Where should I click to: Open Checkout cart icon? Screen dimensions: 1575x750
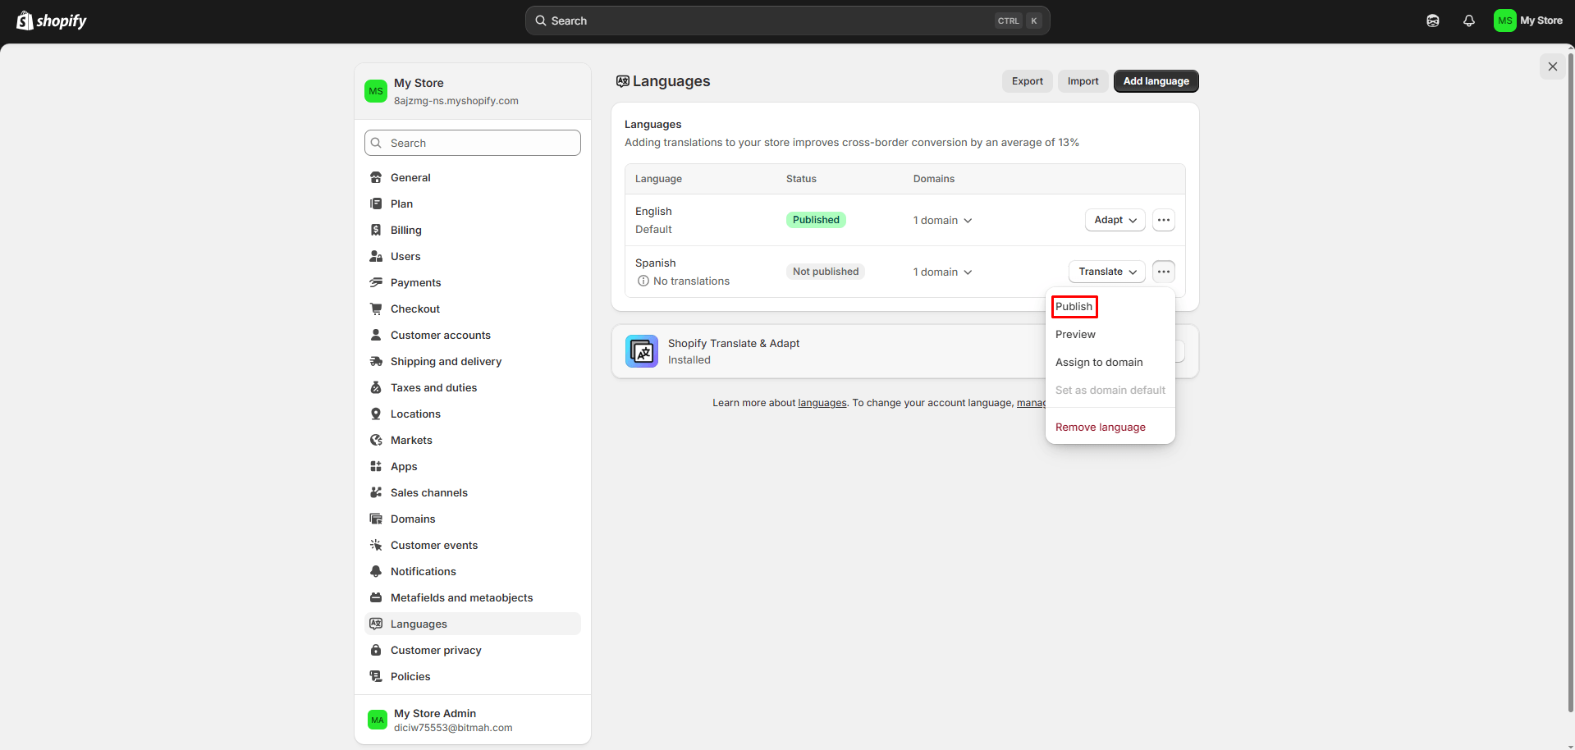coord(376,309)
